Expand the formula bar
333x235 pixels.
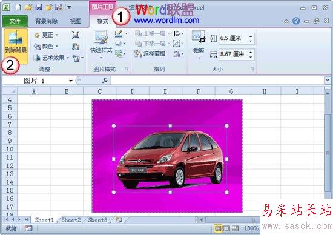click(328, 81)
